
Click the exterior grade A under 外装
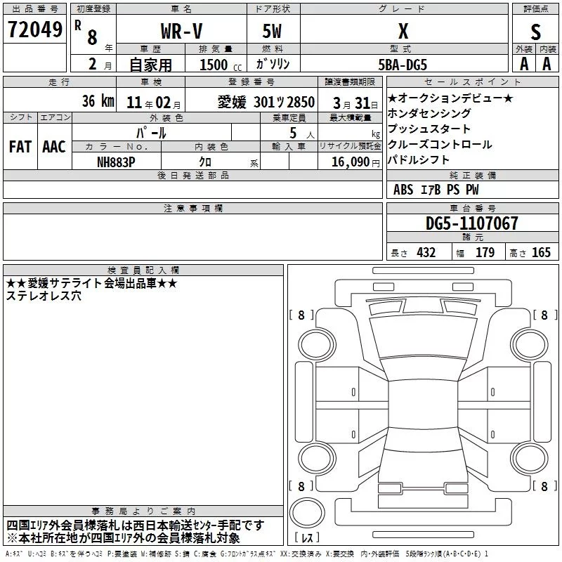[x=524, y=64]
